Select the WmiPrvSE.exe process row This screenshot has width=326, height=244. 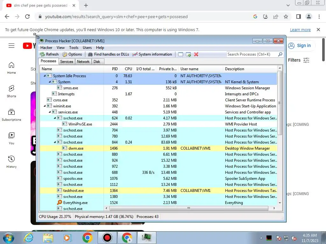pos(158,124)
